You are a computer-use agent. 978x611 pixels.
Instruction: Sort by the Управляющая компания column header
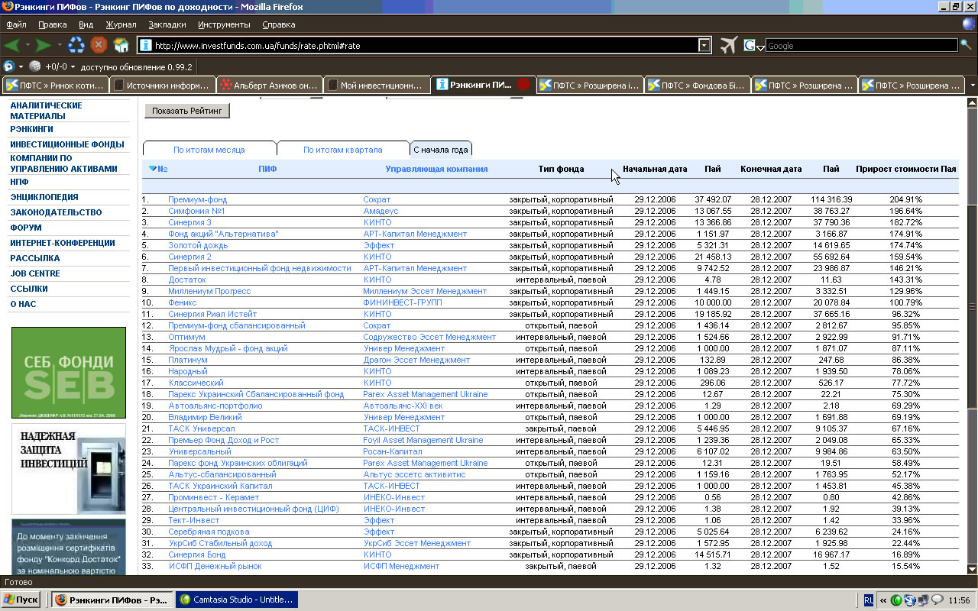tap(436, 169)
